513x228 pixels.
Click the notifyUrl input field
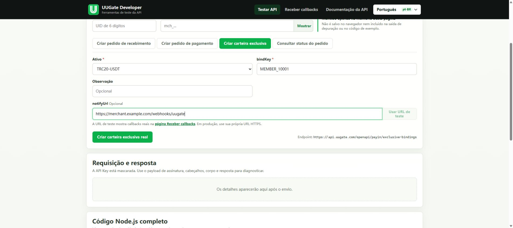point(237,114)
